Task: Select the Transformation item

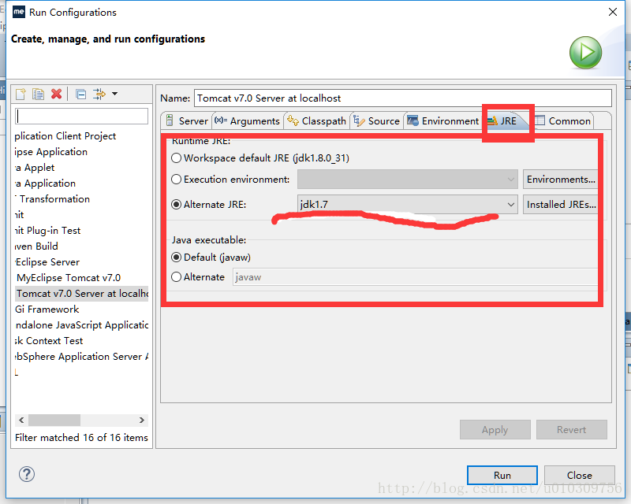Action: click(x=52, y=198)
